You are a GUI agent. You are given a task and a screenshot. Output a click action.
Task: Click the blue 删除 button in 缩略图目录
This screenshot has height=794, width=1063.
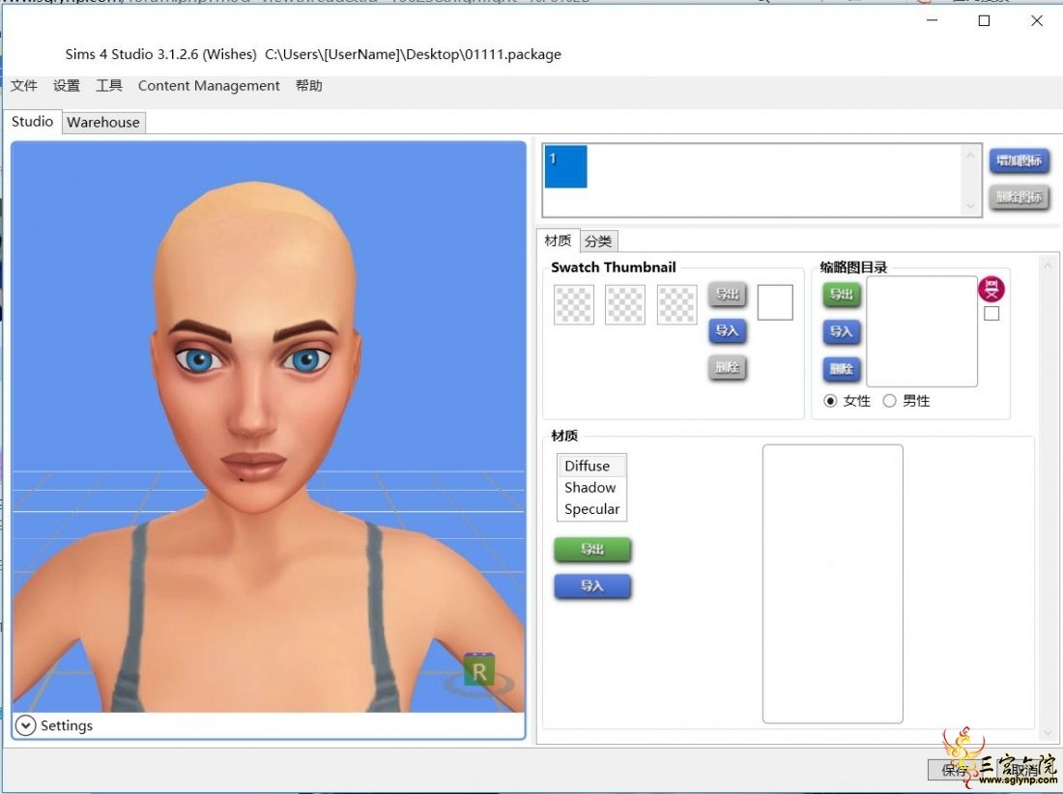coord(842,369)
